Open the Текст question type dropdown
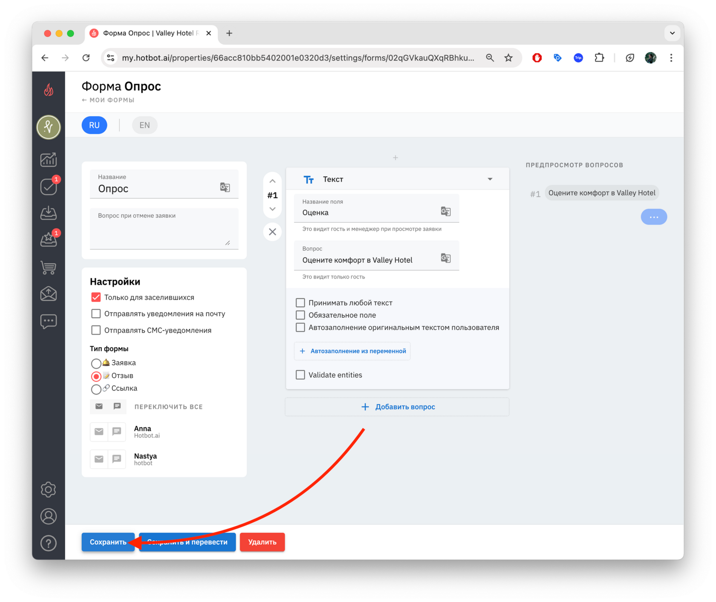Viewport: 716px width, 602px height. [x=397, y=179]
